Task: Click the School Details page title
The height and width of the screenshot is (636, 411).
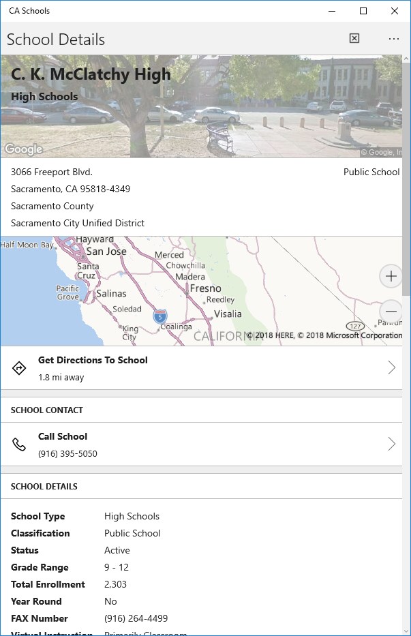Action: coord(56,40)
